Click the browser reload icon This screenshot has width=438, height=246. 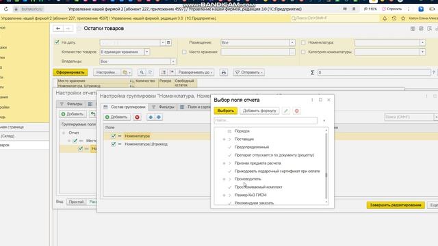point(6,9)
